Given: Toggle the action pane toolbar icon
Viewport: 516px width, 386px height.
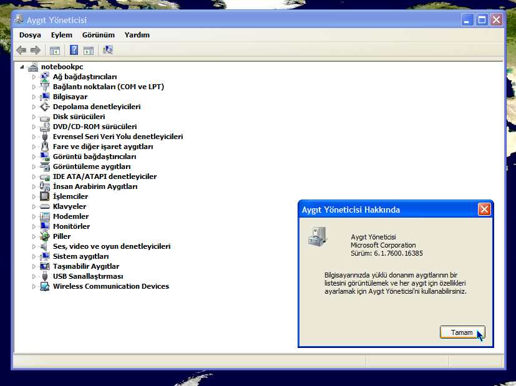Looking at the screenshot, I should pyautogui.click(x=89, y=51).
